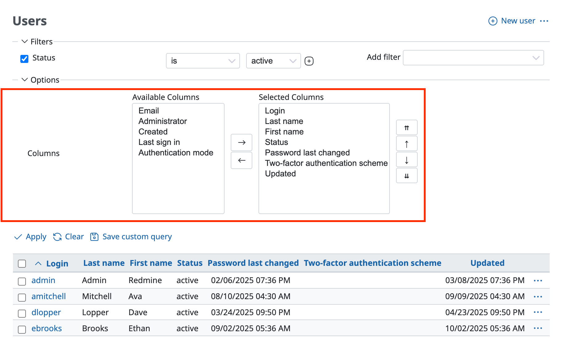Sort table by Status column header

pyautogui.click(x=190, y=263)
